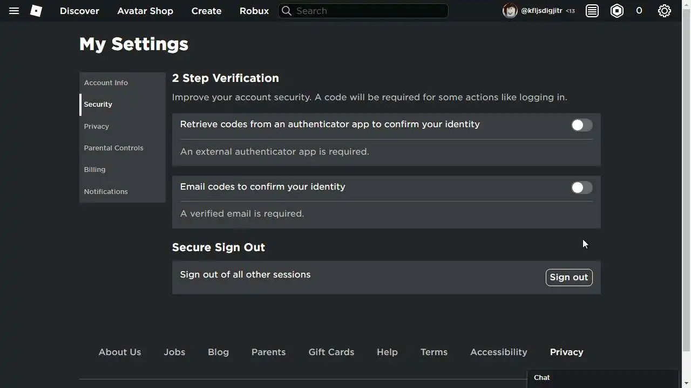Expand the Chat panel
The image size is (691, 388).
tap(602, 378)
